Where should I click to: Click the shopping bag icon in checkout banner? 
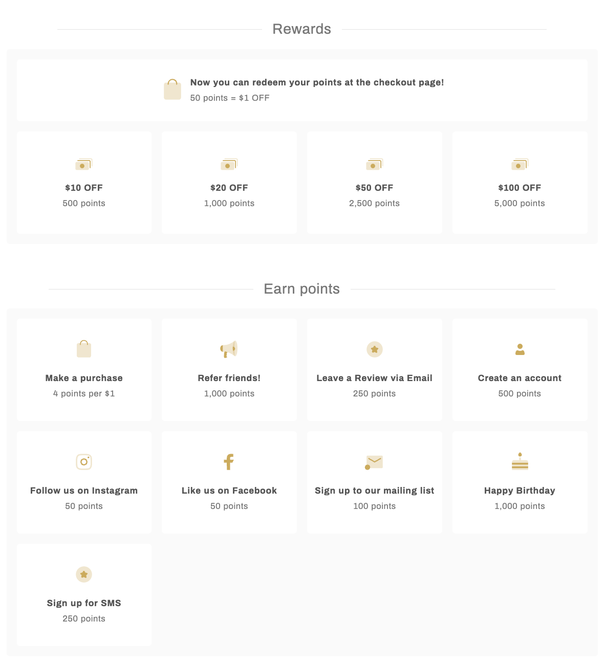[x=172, y=90]
